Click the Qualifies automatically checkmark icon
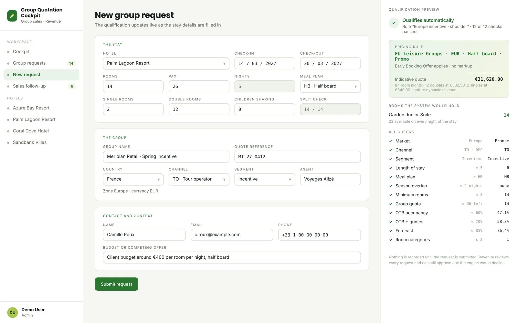This screenshot has height=323, width=517. point(394,23)
